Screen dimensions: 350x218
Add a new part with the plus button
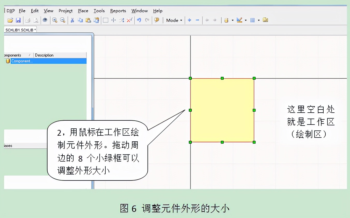click(189, 20)
